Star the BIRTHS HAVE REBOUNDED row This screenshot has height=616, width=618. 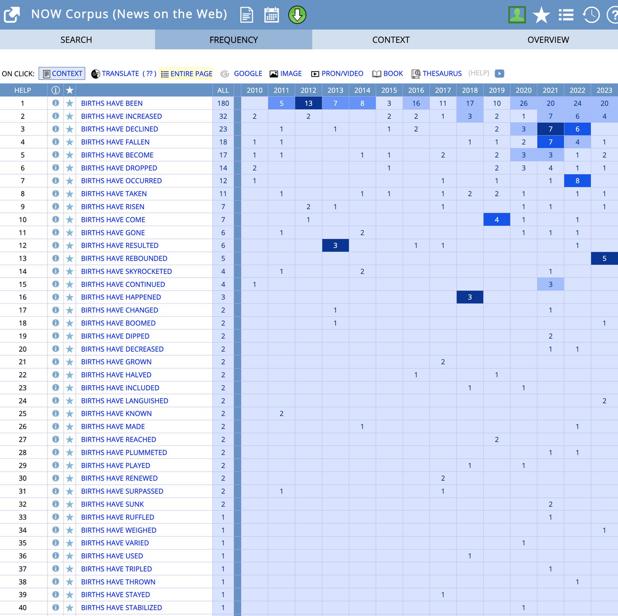click(x=70, y=259)
